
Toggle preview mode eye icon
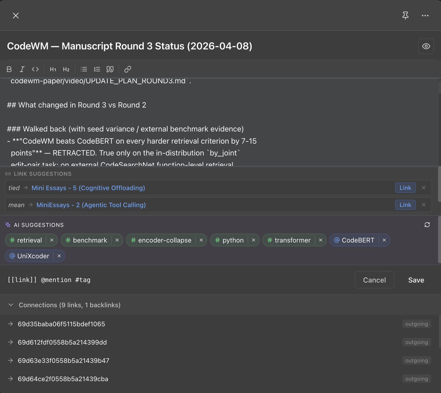pyautogui.click(x=426, y=46)
